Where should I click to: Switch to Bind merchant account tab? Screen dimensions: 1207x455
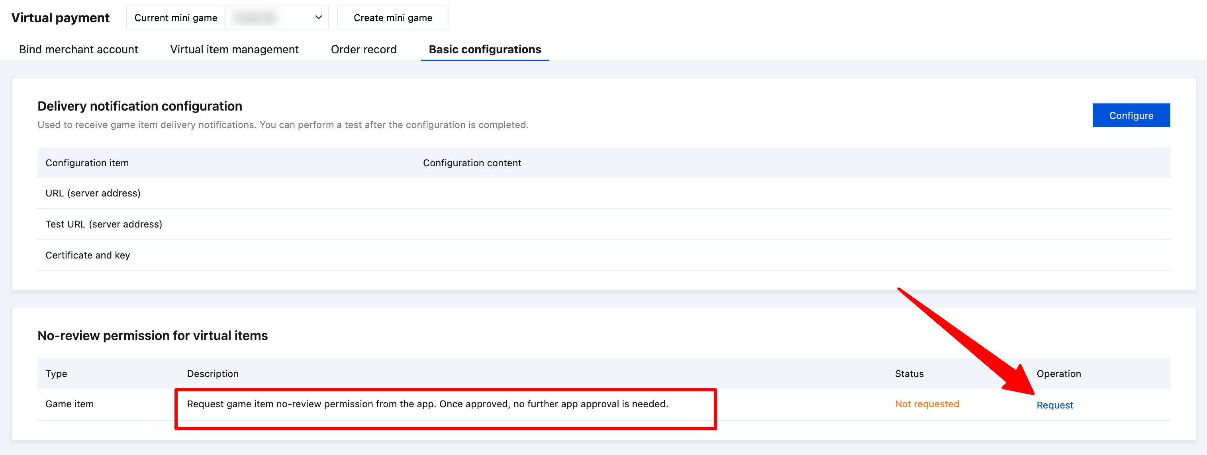[78, 50]
